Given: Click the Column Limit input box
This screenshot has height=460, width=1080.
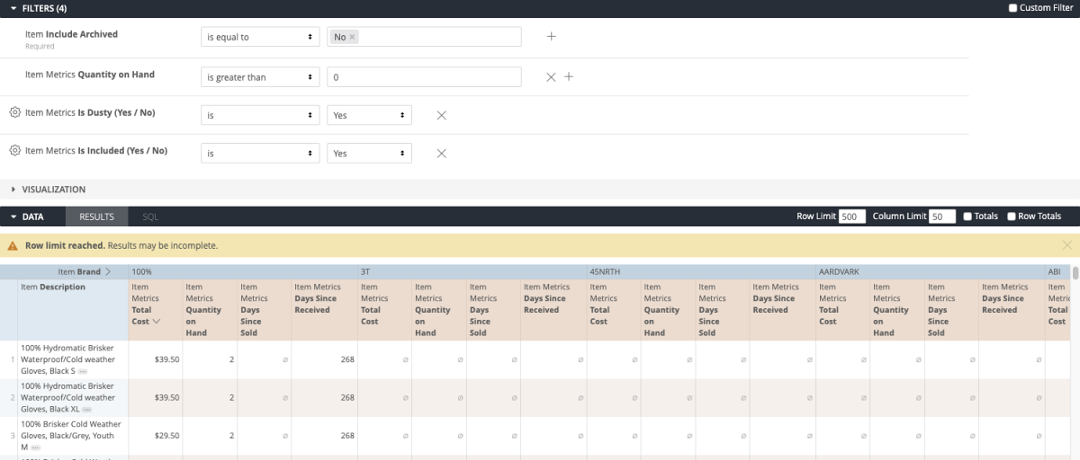Looking at the screenshot, I should tap(942, 217).
